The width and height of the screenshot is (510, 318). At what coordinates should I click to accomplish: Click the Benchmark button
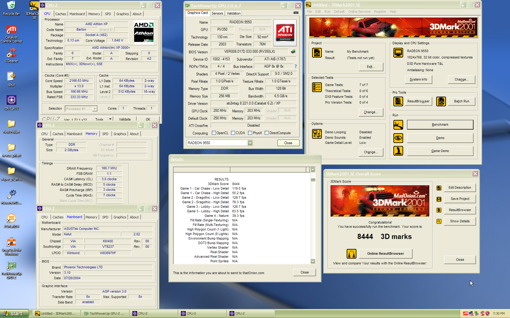click(440, 125)
